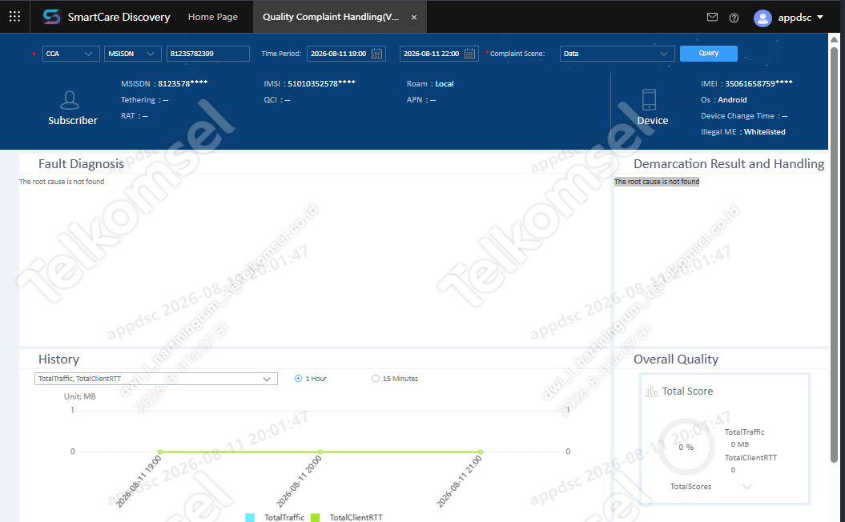Screen dimensions: 845x522
Task: Switch to the Home Page tab
Action: (212, 17)
